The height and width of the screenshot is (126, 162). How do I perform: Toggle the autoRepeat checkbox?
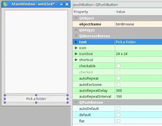[118, 78]
